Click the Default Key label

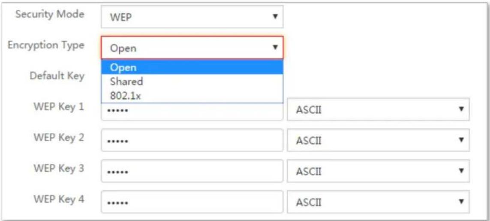(57, 76)
